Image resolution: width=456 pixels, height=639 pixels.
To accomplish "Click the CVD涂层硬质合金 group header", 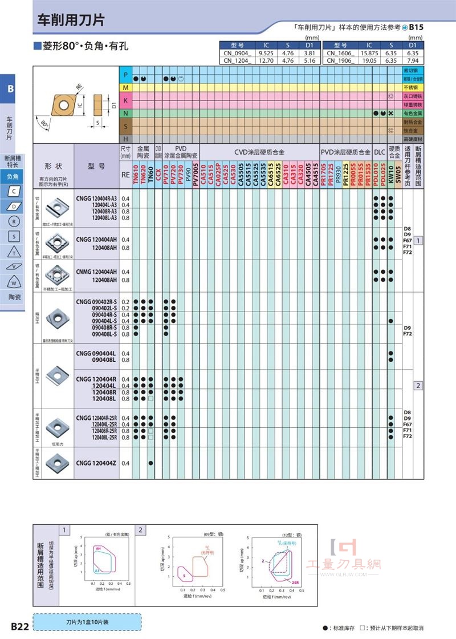I will pyautogui.click(x=259, y=152).
